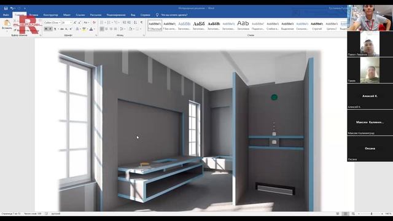Increase font size with the grow font icon

pyautogui.click(x=75, y=23)
